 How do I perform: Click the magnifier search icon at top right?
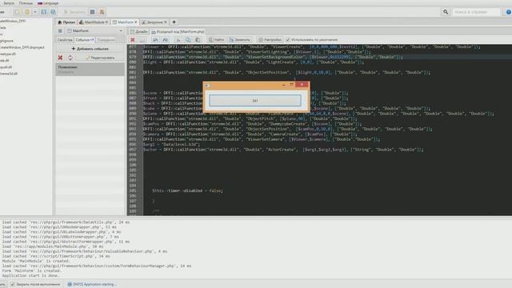[x=446, y=12]
